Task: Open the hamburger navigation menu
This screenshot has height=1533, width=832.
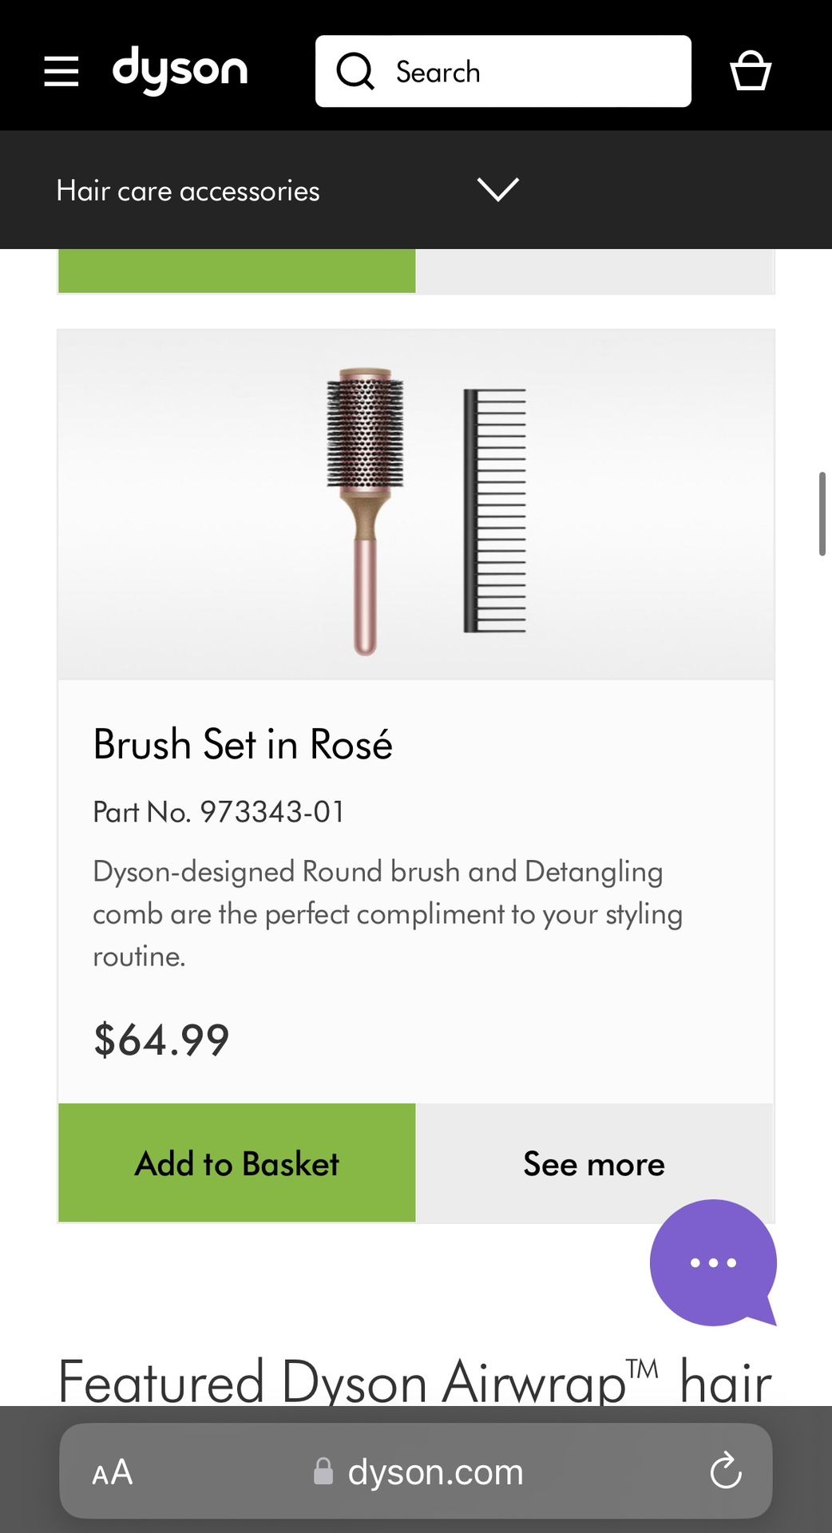Action: pyautogui.click(x=61, y=72)
